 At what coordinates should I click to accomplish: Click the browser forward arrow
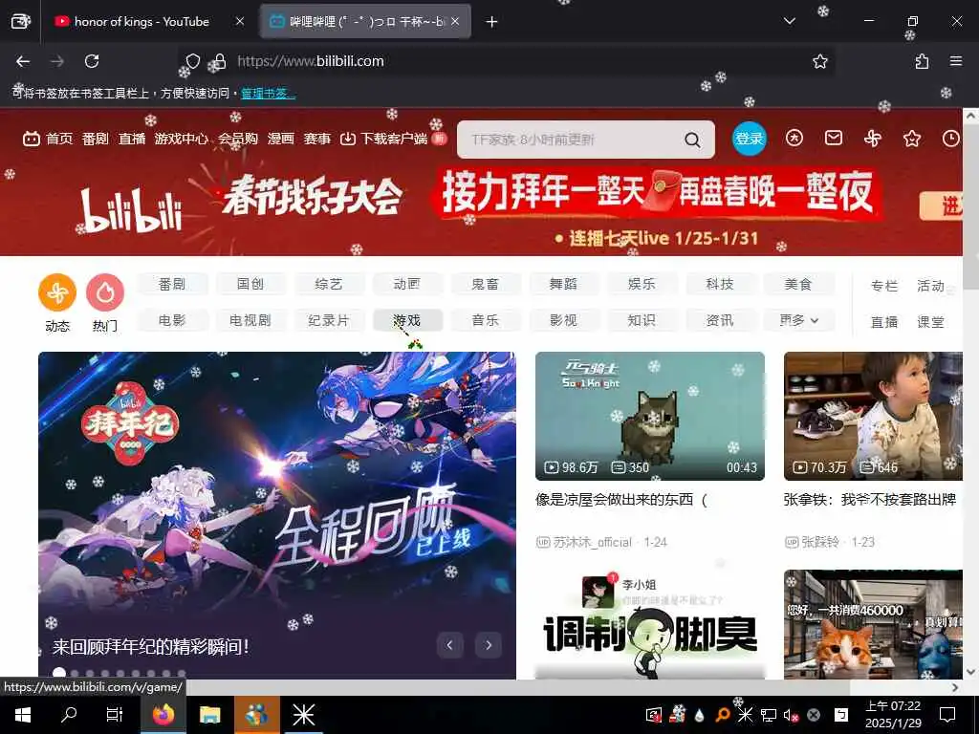click(56, 61)
